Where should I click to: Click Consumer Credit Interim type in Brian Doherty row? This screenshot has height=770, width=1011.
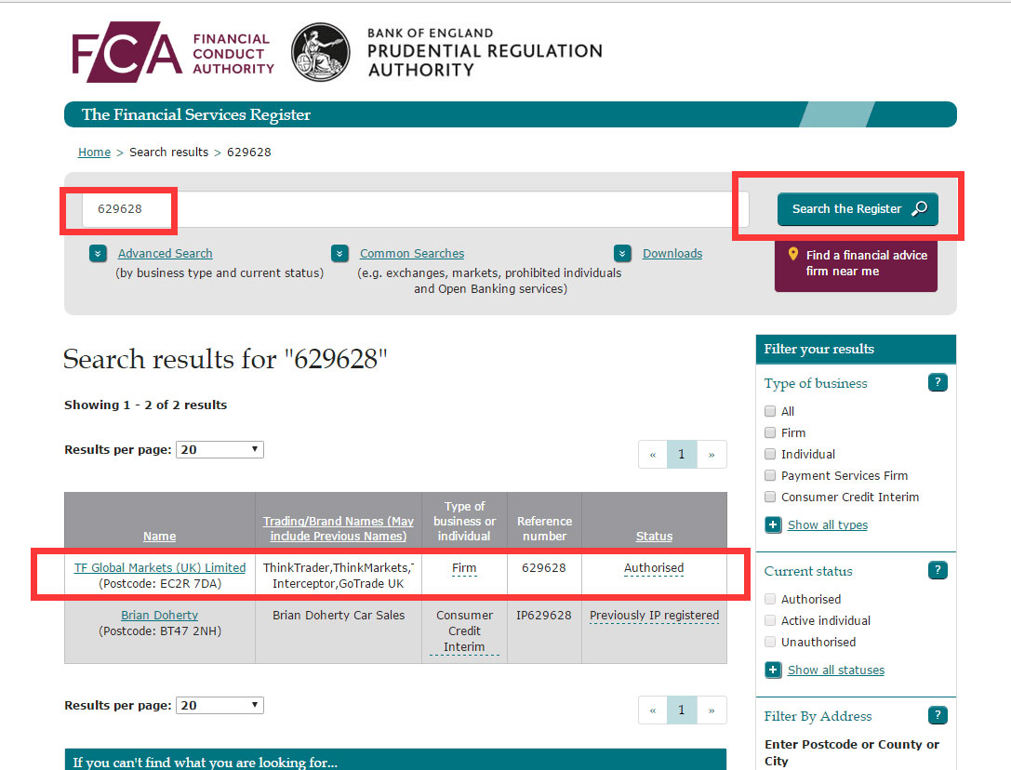tap(464, 631)
